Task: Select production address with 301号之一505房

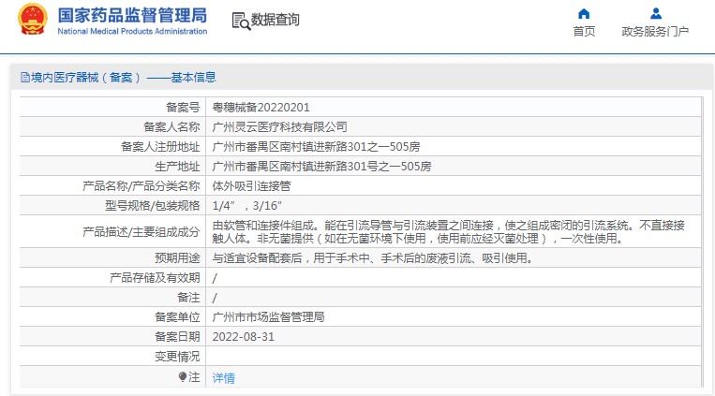Action: pyautogui.click(x=321, y=167)
